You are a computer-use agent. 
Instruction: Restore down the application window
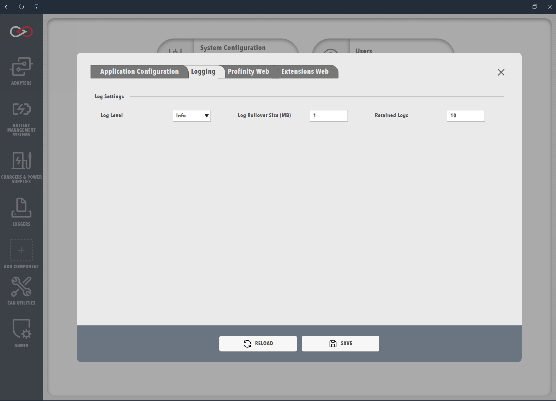(x=535, y=7)
